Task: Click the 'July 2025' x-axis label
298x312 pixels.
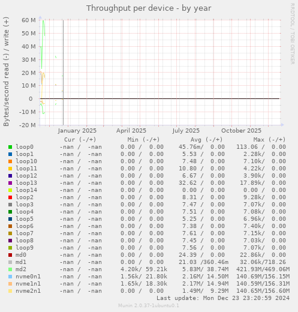Action: pyautogui.click(x=186, y=131)
